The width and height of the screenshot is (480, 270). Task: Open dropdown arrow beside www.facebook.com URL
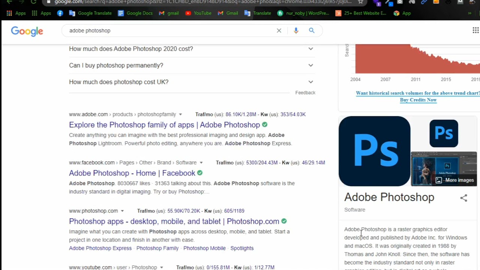coord(201,163)
